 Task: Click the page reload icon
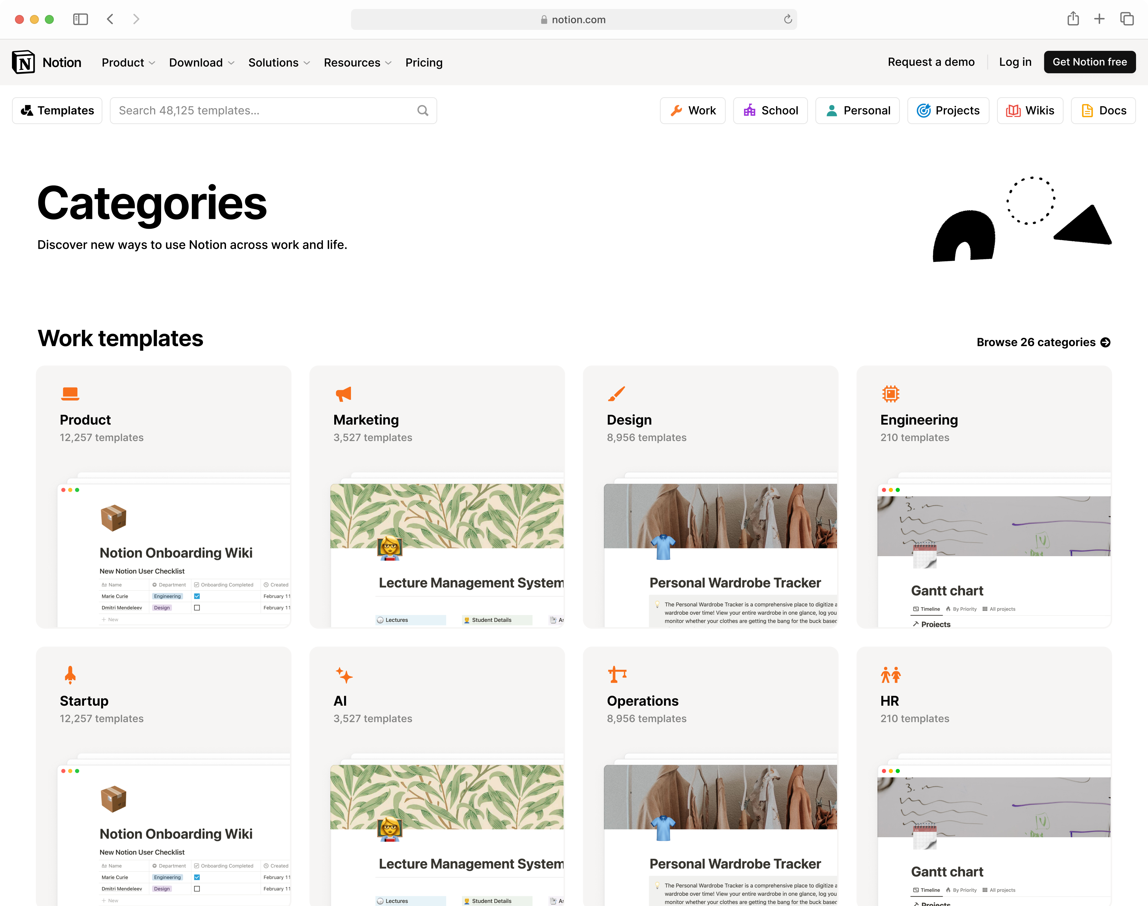[787, 20]
